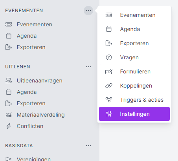Screen dimensions: 178x161
Task: Select Agenda in the popup menu
Action: tap(134, 29)
